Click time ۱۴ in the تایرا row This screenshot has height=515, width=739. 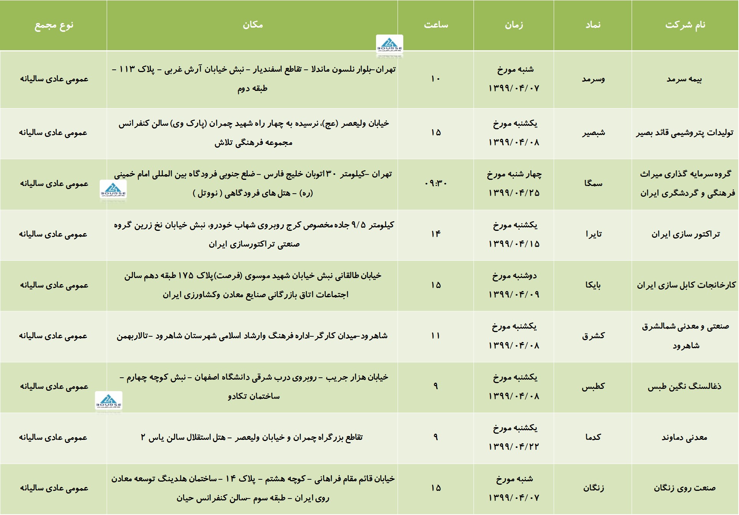435,234
